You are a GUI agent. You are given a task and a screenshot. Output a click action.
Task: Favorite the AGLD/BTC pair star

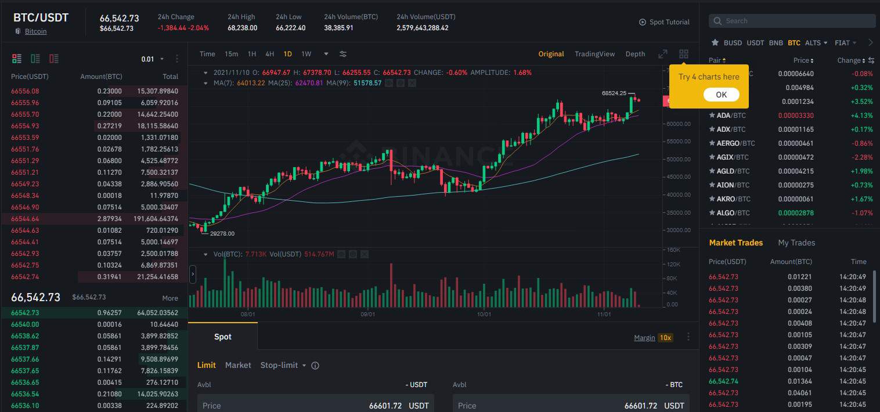[x=712, y=171]
